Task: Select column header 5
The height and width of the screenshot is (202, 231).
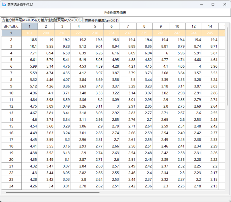Action: click(x=95, y=26)
